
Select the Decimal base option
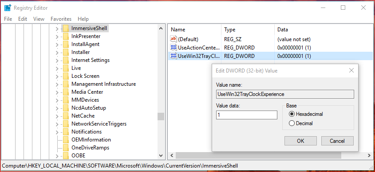[x=291, y=123]
